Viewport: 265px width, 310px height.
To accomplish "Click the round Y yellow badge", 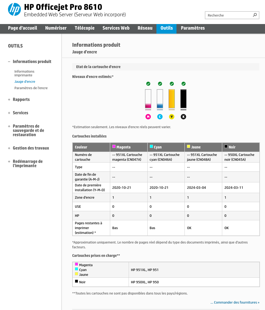I will 172,117.
